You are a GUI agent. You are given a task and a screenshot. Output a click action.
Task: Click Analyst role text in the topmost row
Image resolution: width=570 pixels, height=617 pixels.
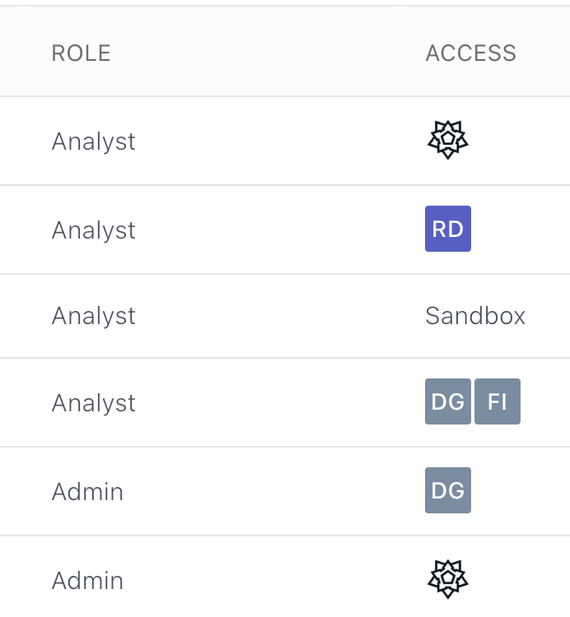(93, 141)
